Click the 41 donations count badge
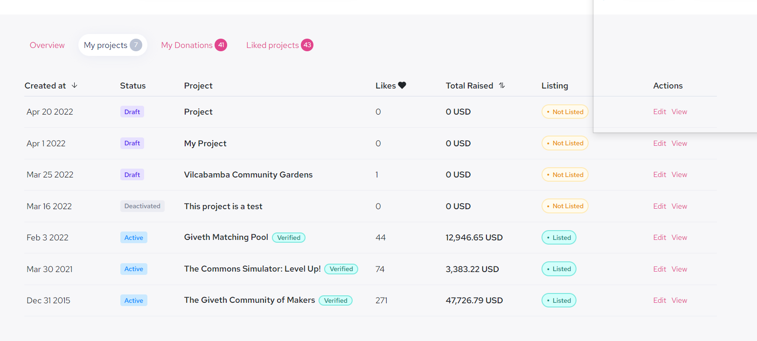The image size is (757, 341). point(221,45)
